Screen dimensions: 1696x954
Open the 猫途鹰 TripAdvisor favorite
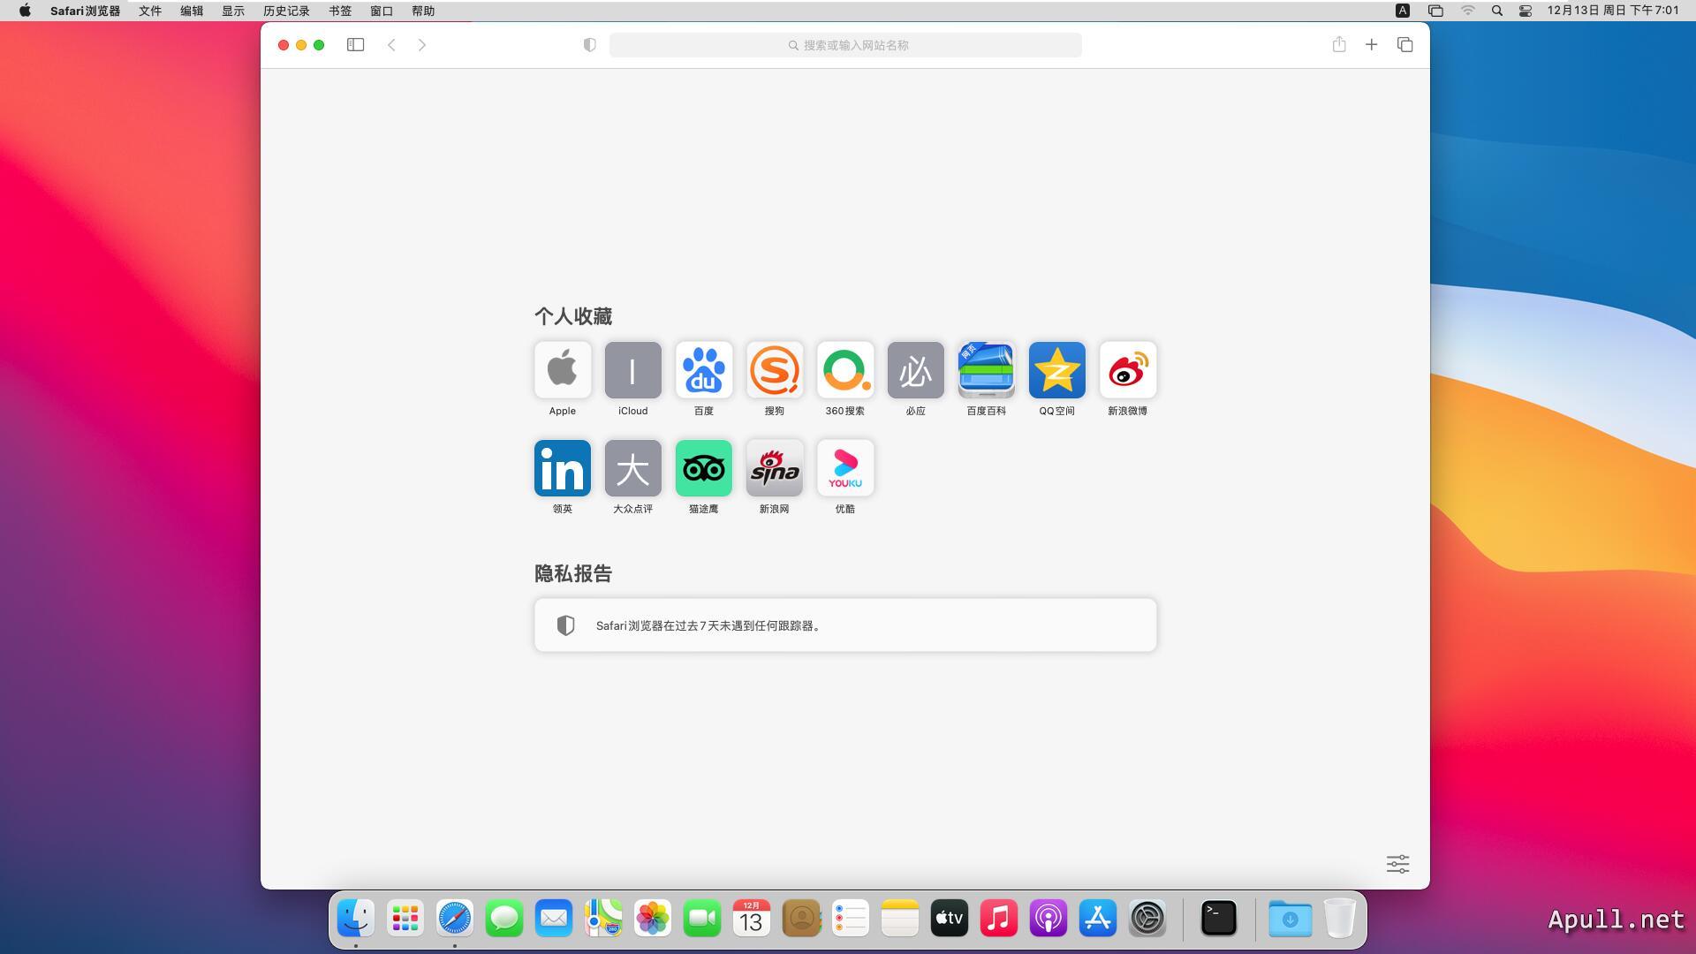[x=704, y=468]
